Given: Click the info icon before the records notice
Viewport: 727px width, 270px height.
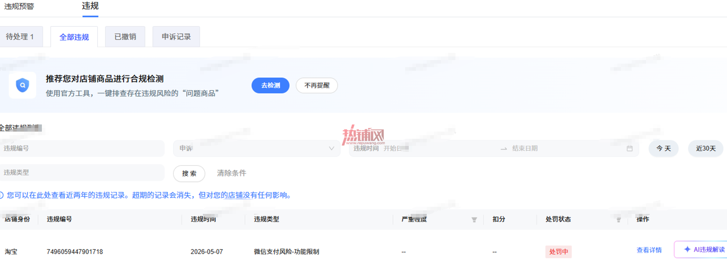Looking at the screenshot, I should (x=1, y=195).
